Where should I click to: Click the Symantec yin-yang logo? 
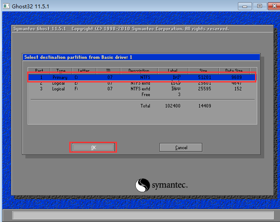143,185
